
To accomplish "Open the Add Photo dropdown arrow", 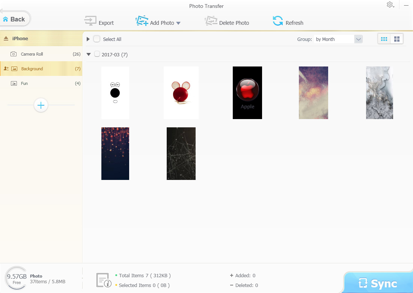I will point(178,23).
